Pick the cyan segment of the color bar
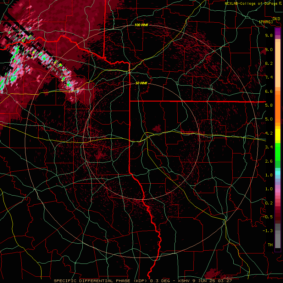Screen dimensions: 283x283 pos(278,173)
